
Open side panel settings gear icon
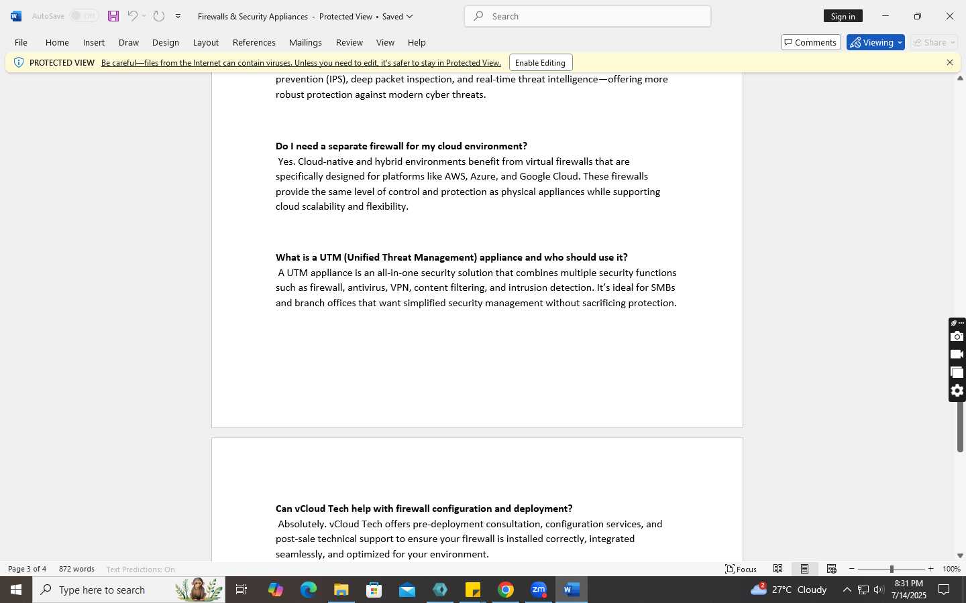pos(957,391)
